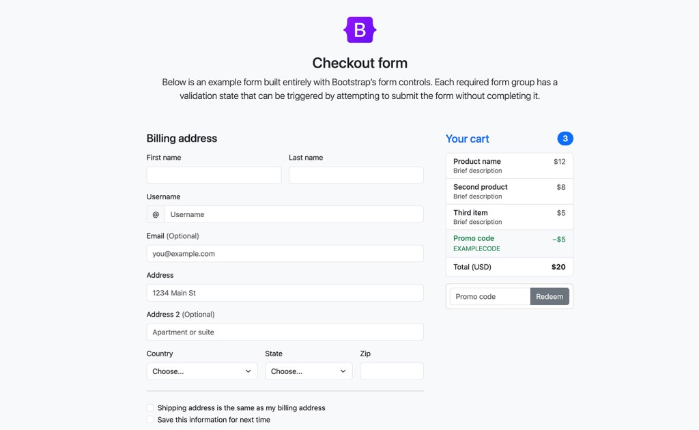The image size is (699, 430).
Task: Click the @ username prefix icon
Action: click(156, 214)
